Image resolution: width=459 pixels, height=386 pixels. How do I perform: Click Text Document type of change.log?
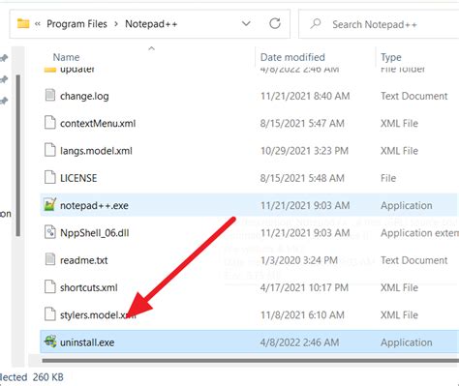[x=414, y=96]
